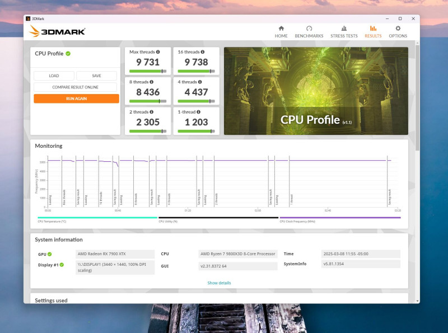
Task: Click the 2 threads score 2 305
Action: coord(148,122)
